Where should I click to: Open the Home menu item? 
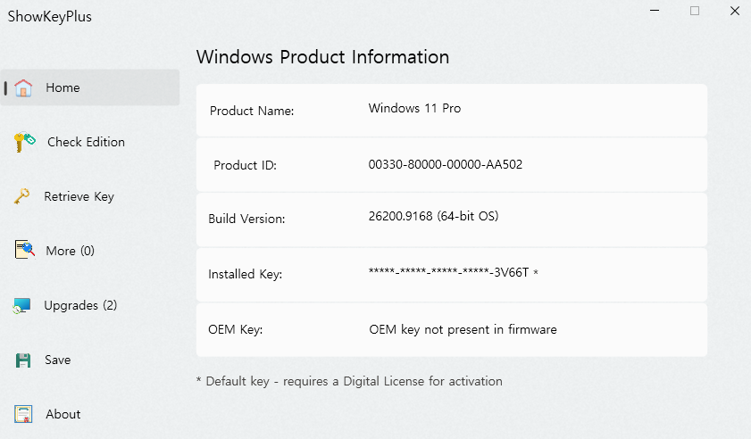(x=90, y=87)
